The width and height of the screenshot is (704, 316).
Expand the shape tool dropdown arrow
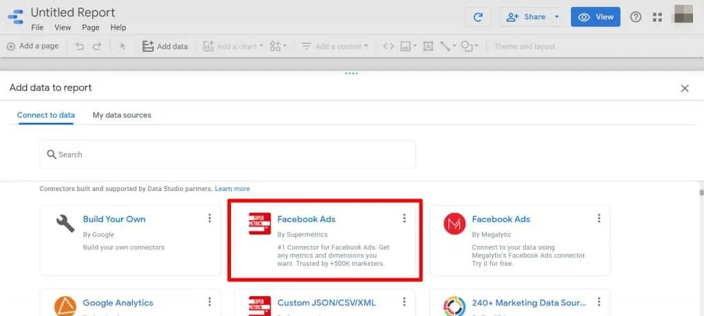click(476, 46)
